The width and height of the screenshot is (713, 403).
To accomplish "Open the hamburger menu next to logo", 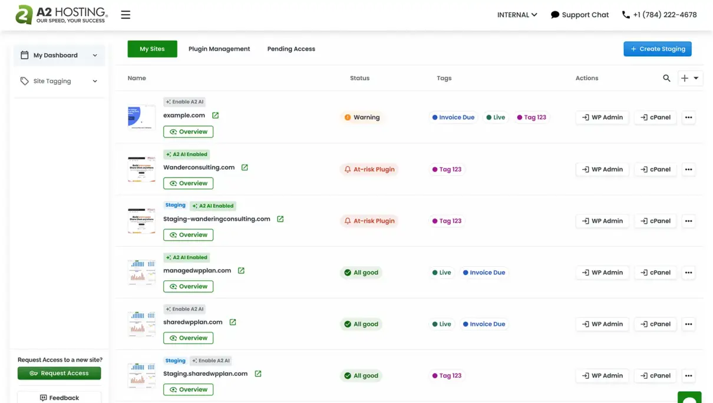I will (x=126, y=15).
